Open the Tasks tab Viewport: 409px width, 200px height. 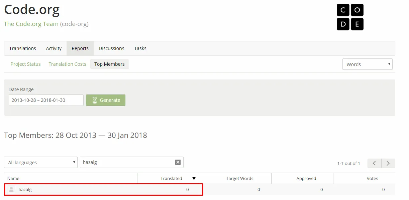click(140, 48)
